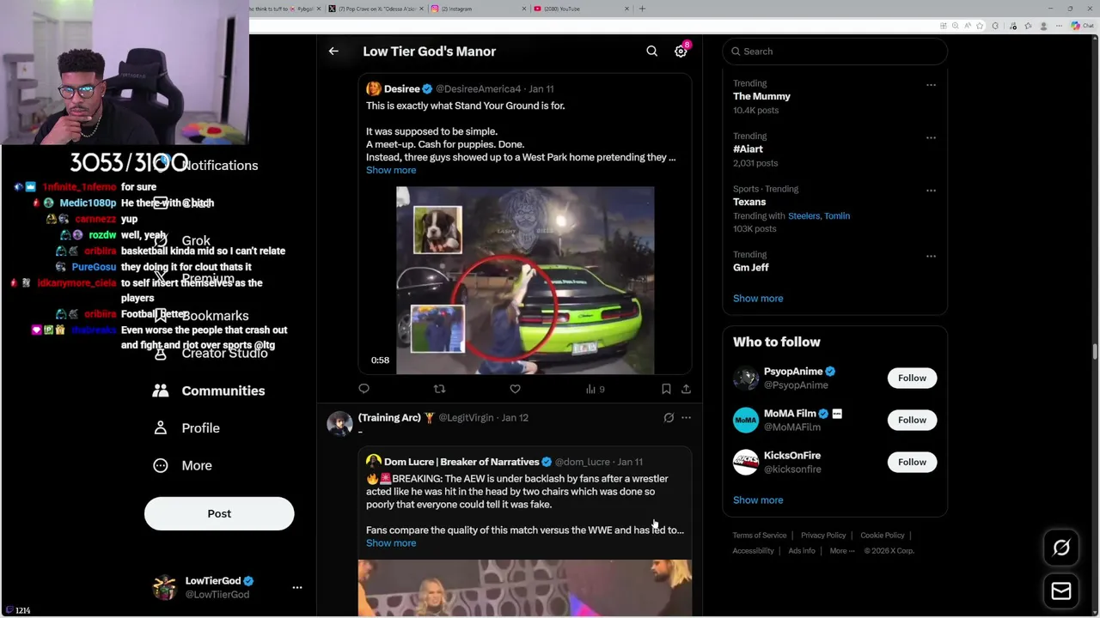1100x618 pixels.
Task: Open the Profile person icon in sidebar
Action: (x=161, y=427)
